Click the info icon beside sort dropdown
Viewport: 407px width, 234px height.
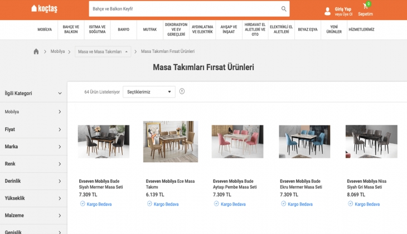(182, 91)
